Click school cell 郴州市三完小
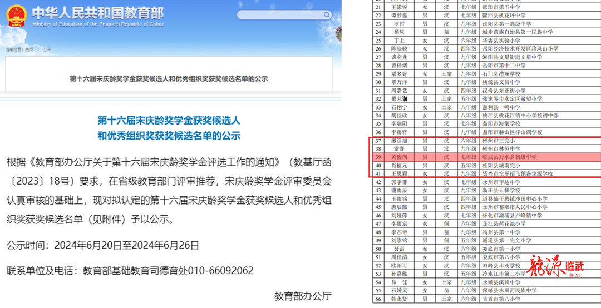 pyautogui.click(x=499, y=141)
